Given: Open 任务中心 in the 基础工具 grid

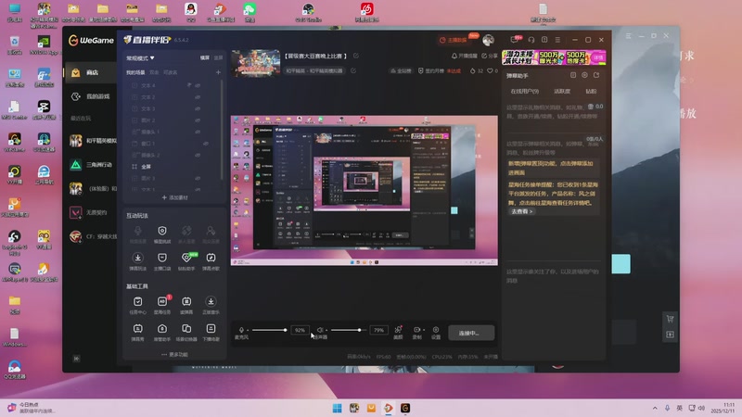Looking at the screenshot, I should click(137, 305).
